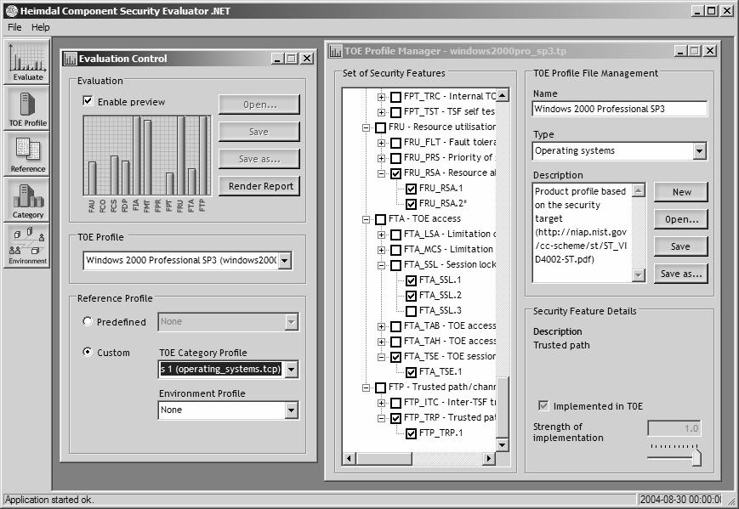Click the Name field Windows 2000 Professional SP3

tap(620, 109)
